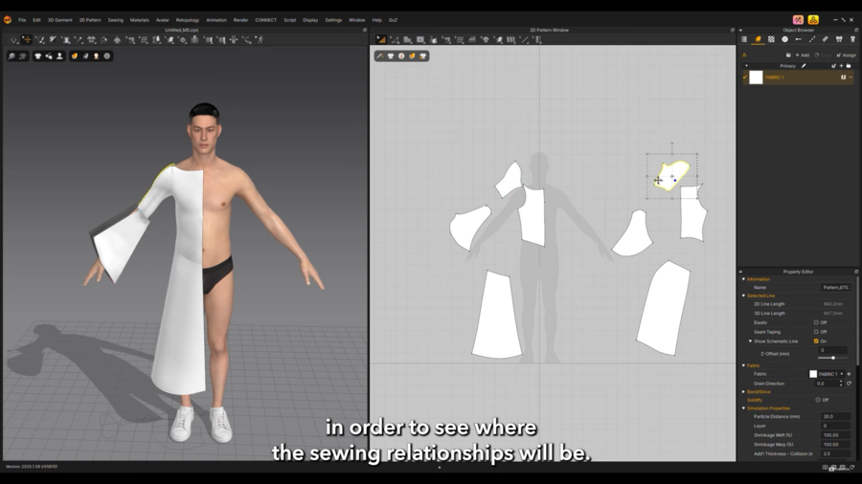Screen dimensions: 862x484
Task: Open the Fabric tab in Object Browser
Action: click(x=758, y=39)
